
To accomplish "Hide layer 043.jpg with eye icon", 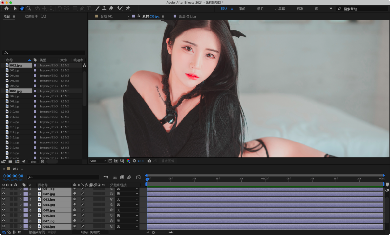I will coord(4,199).
